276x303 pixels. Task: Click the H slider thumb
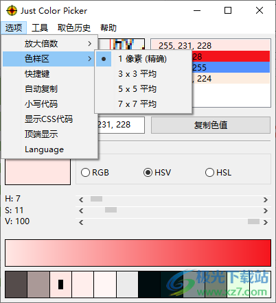(96, 199)
